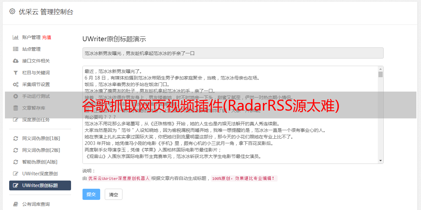
Task: Click the refresh icon for 同义词伪原创[1版]
Action: 15,138
